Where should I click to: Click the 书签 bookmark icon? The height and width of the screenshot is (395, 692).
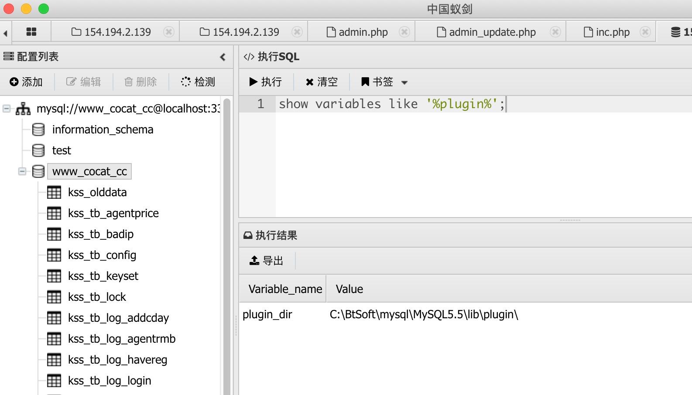pos(365,82)
